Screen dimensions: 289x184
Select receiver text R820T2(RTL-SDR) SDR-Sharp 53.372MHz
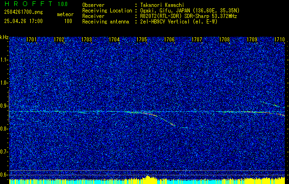tap(188, 16)
